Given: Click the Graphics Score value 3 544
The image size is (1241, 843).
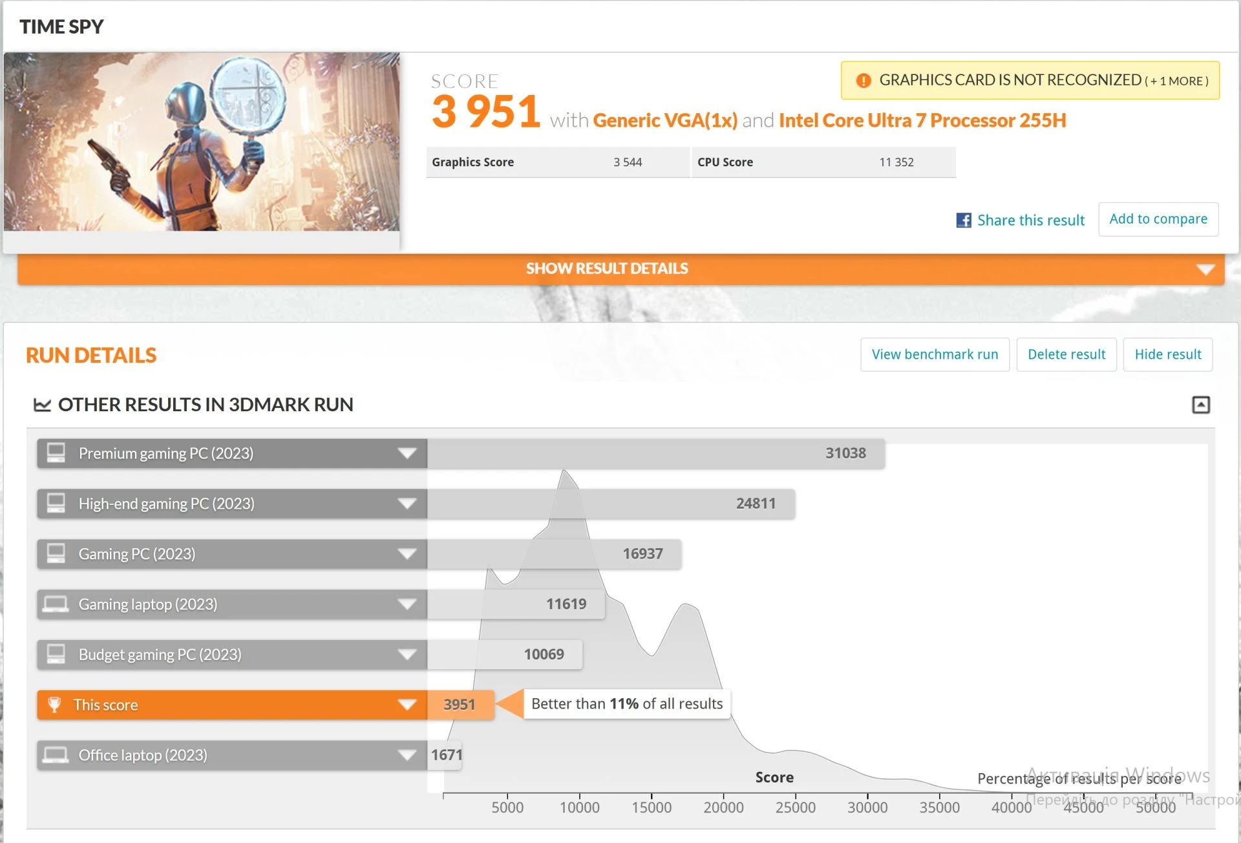Looking at the screenshot, I should 628,162.
